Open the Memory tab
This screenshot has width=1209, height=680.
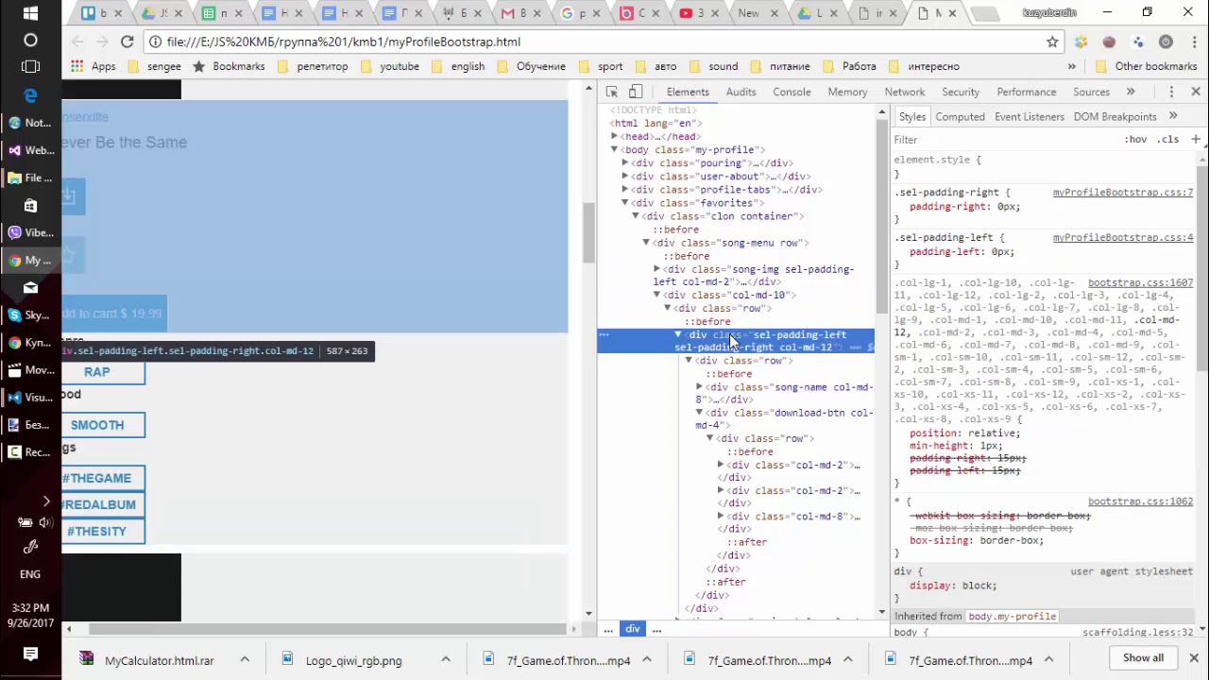point(847,92)
